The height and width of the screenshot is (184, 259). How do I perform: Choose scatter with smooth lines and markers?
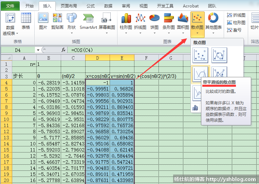[219, 55]
